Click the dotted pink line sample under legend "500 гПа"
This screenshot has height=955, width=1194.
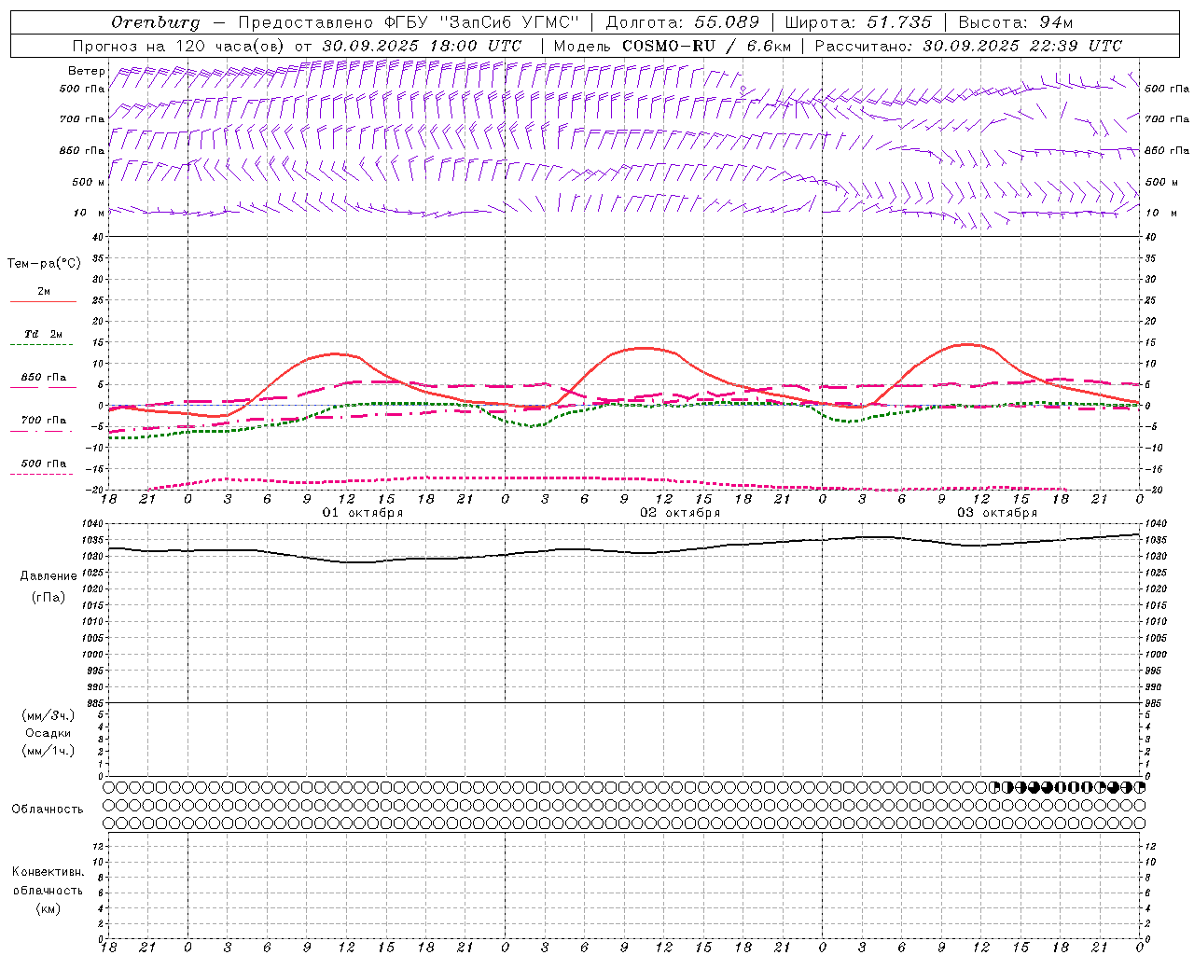(43, 474)
